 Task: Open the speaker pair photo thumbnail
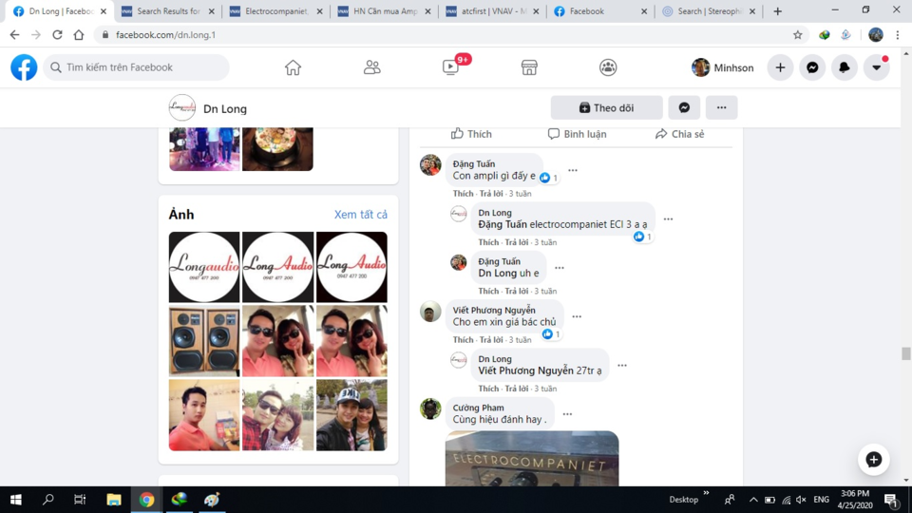coord(204,341)
